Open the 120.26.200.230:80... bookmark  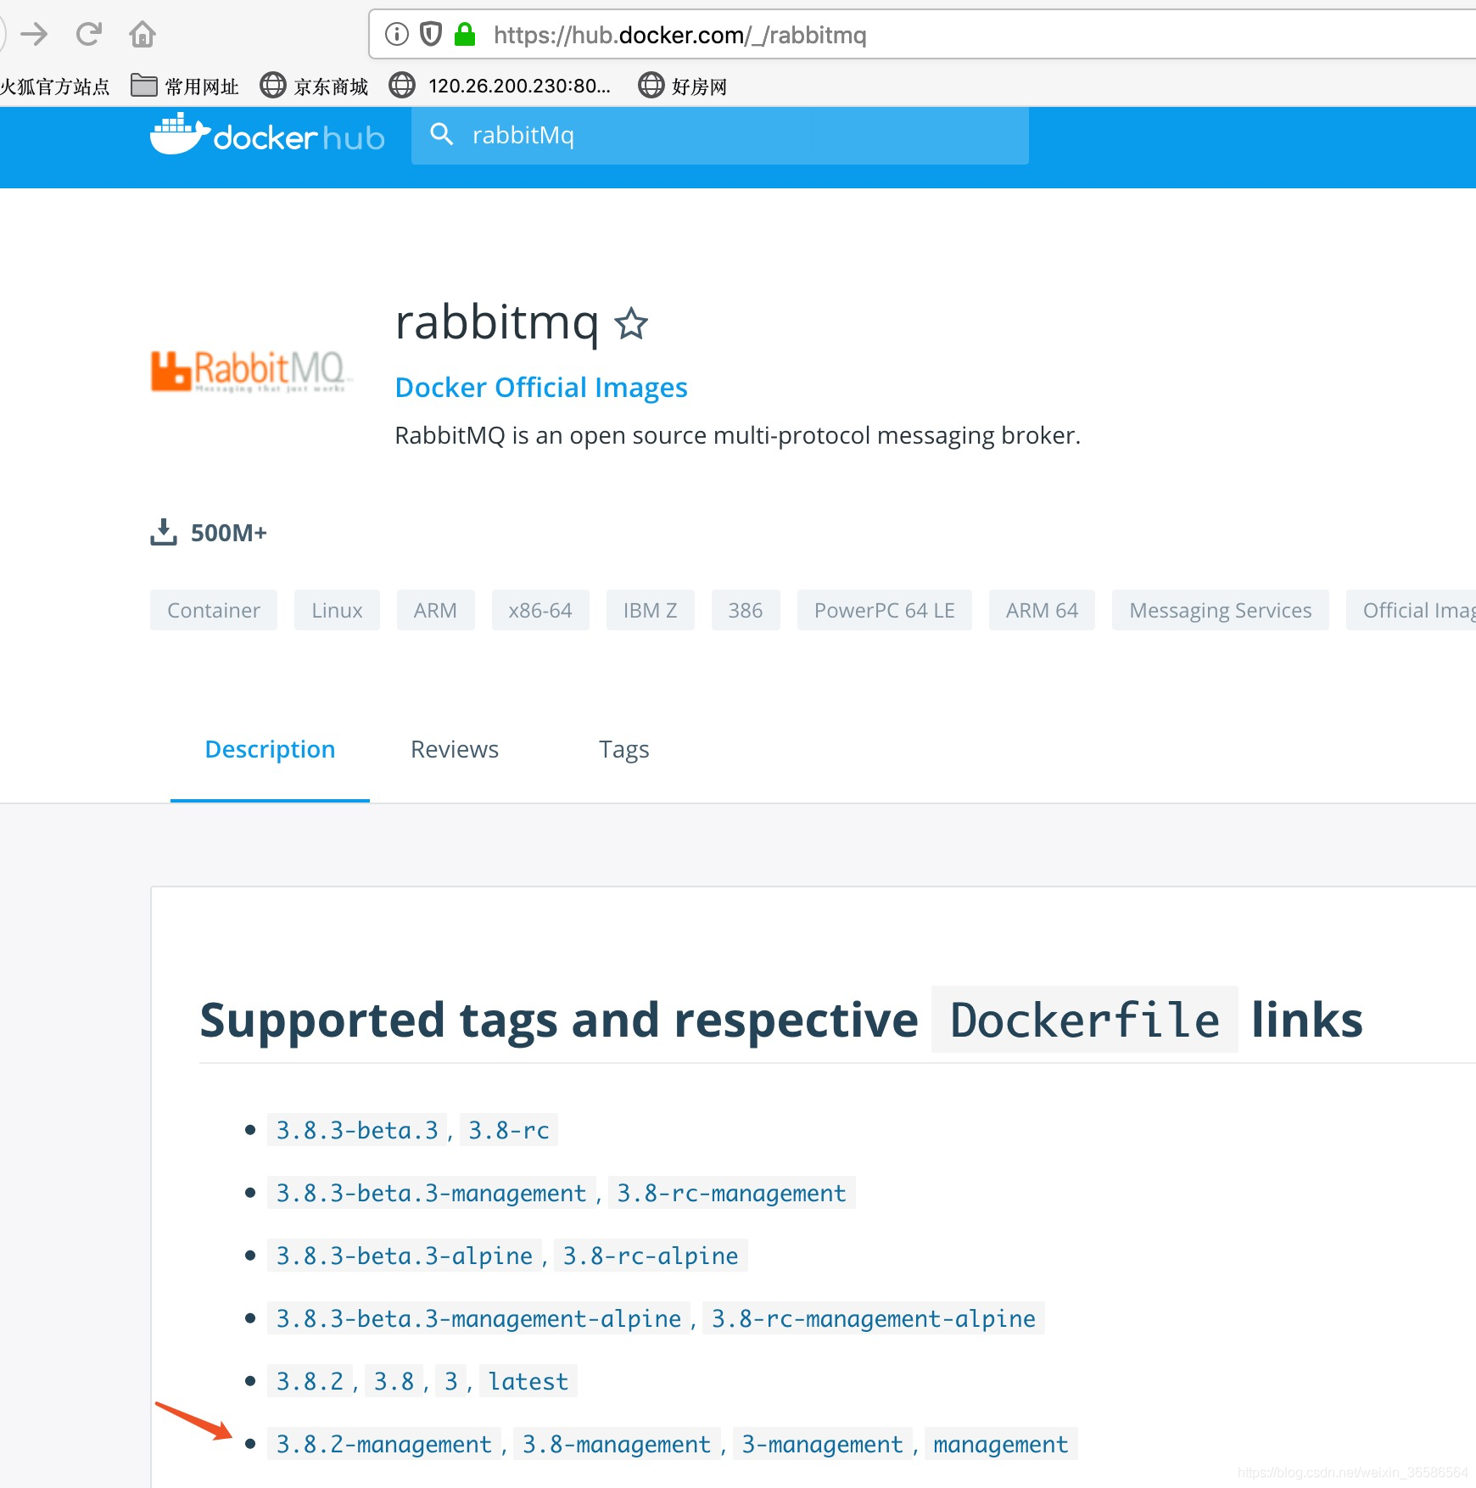[x=500, y=86]
